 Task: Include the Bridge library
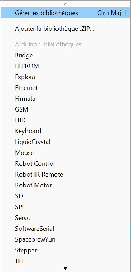65,55
